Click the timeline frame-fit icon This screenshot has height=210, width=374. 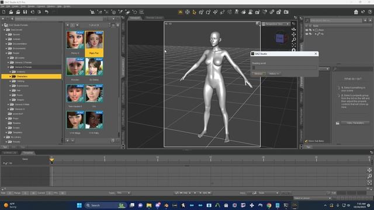coord(369,183)
